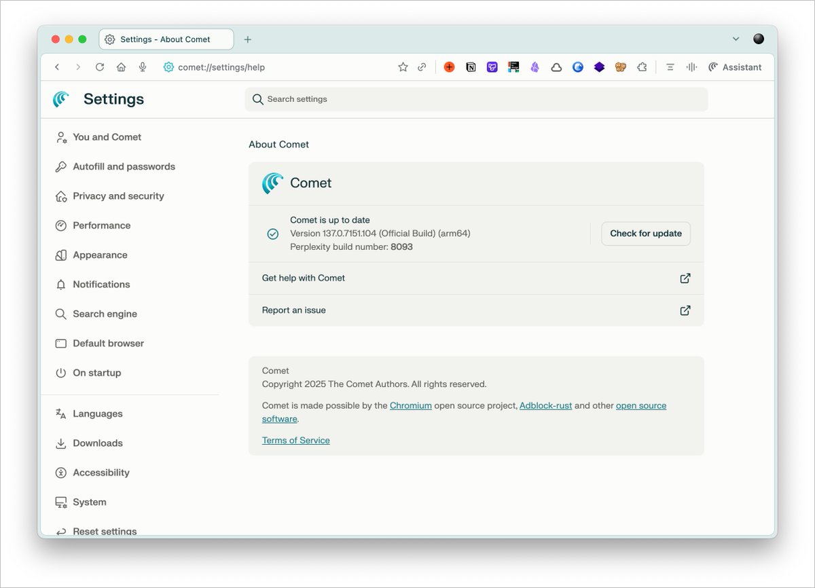This screenshot has height=588, width=815.
Task: Open the orange plus extension
Action: coord(449,67)
